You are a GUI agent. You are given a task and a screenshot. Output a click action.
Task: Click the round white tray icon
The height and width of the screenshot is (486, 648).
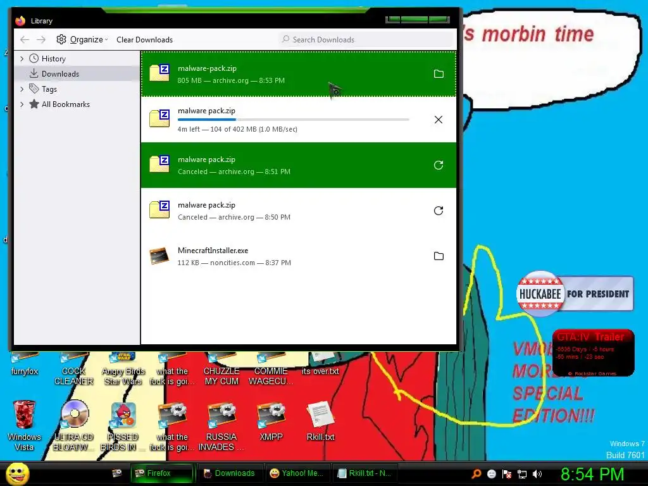(491, 474)
